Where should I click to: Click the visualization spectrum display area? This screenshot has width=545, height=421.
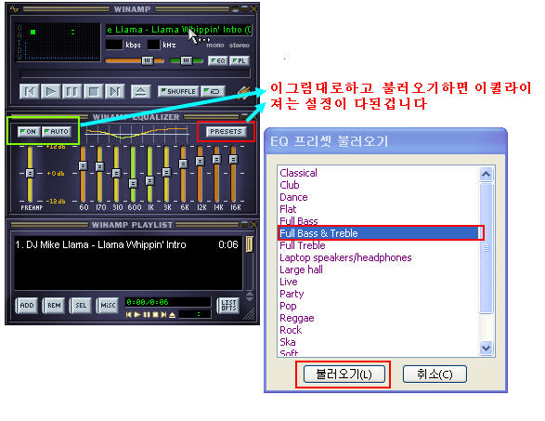click(62, 43)
